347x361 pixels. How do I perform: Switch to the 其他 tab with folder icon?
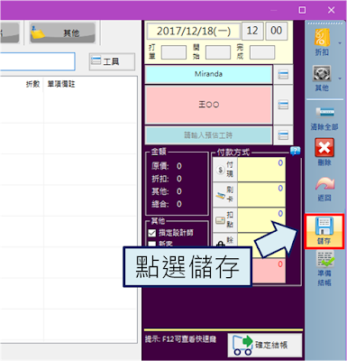[62, 32]
